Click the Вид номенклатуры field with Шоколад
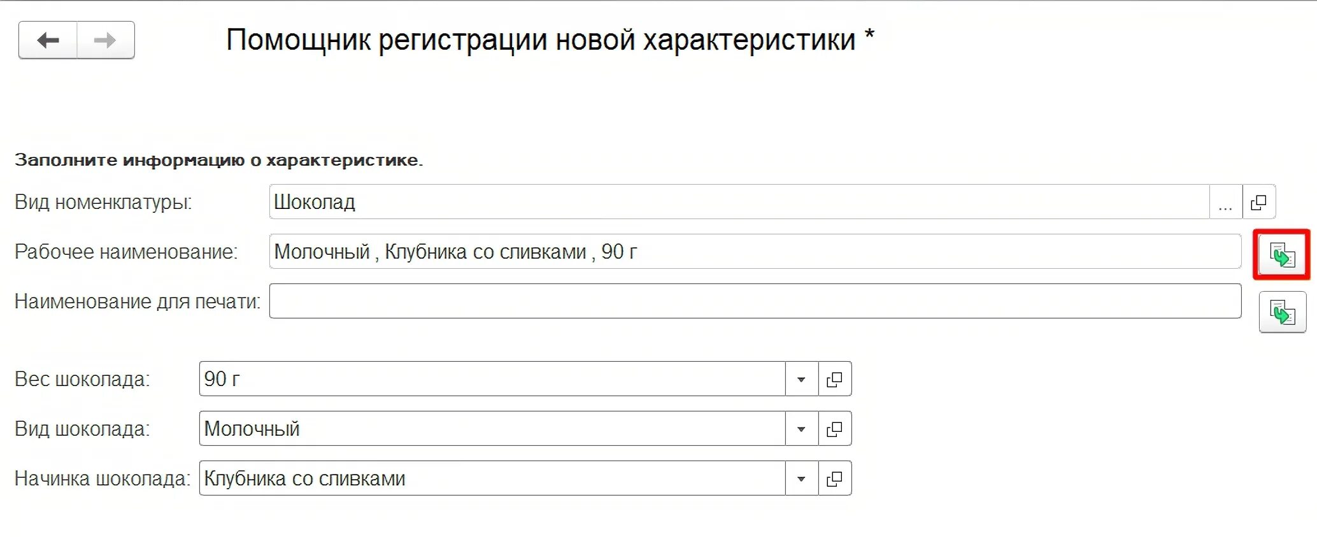The width and height of the screenshot is (1317, 537). point(739,203)
